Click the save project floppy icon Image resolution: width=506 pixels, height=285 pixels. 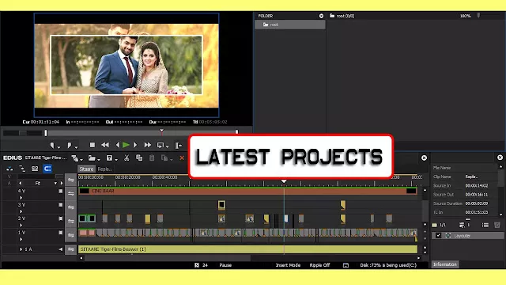pyautogui.click(x=109, y=158)
